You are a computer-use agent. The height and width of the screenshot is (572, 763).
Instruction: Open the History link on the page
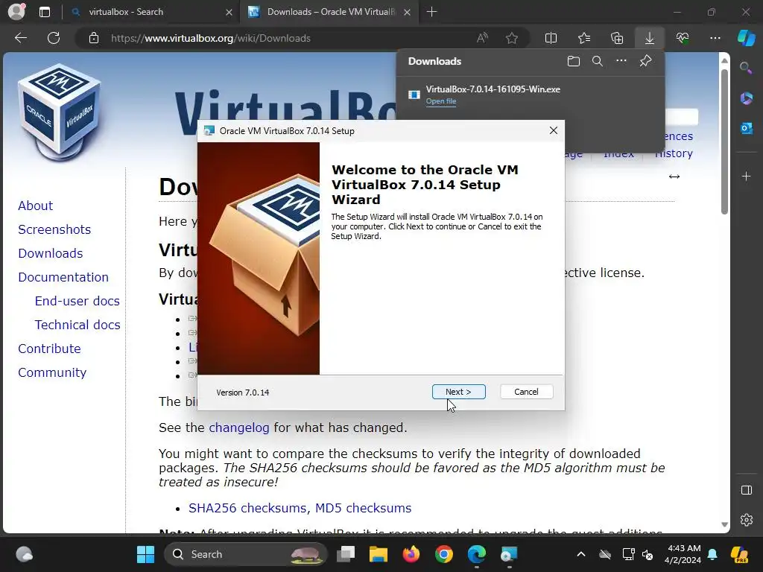coord(674,153)
